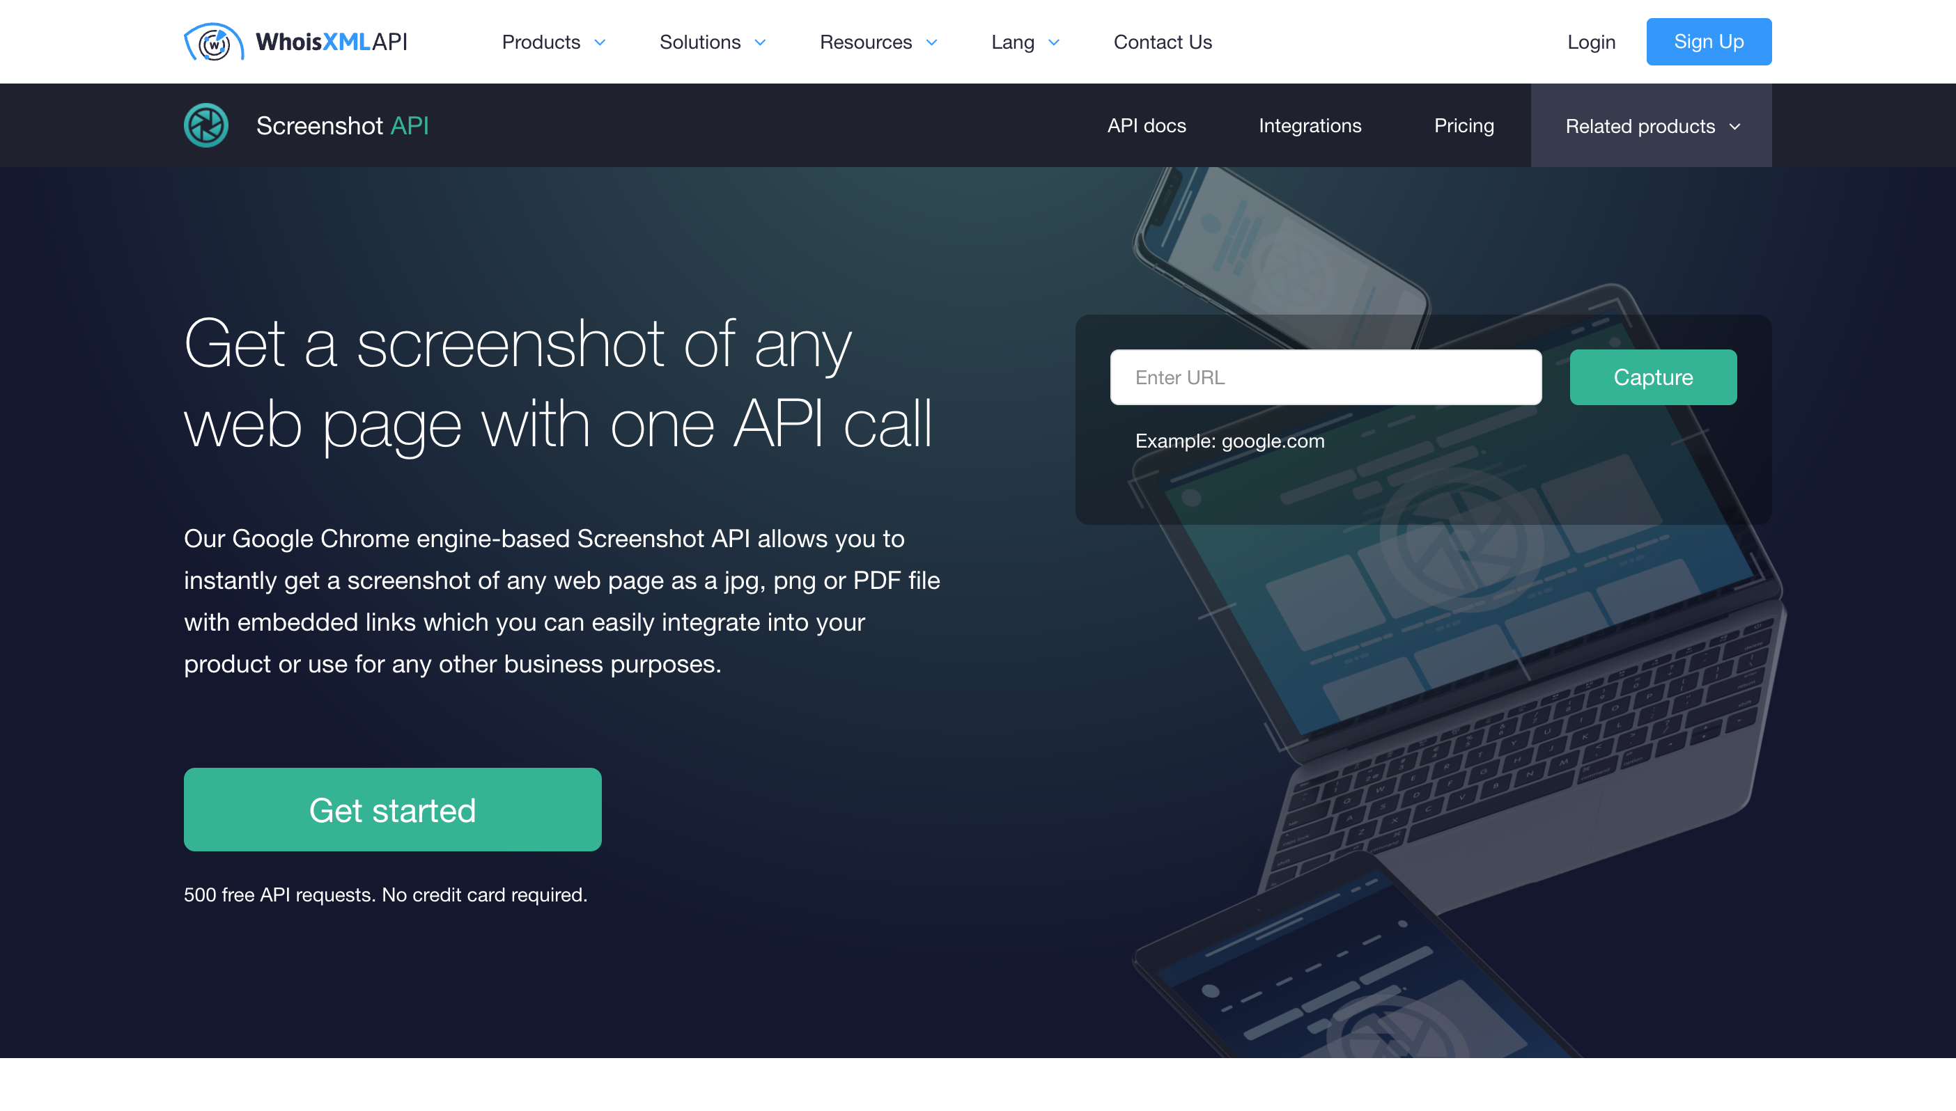Click the Contact Us menu item
This screenshot has height=1111, width=1956.
pos(1163,40)
